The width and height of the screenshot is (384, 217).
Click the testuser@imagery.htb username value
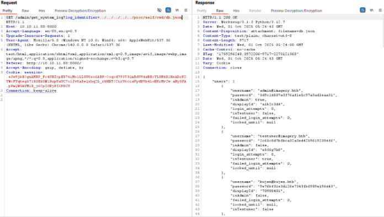284,136
